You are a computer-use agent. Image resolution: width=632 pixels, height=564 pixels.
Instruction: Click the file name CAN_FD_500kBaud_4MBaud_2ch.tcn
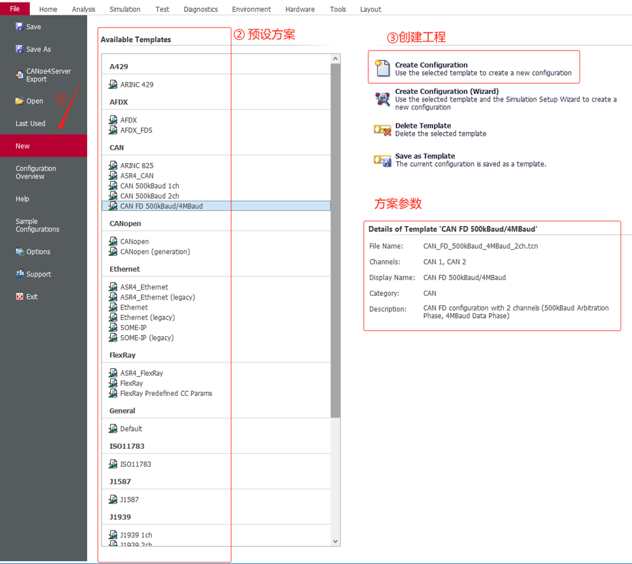point(481,246)
